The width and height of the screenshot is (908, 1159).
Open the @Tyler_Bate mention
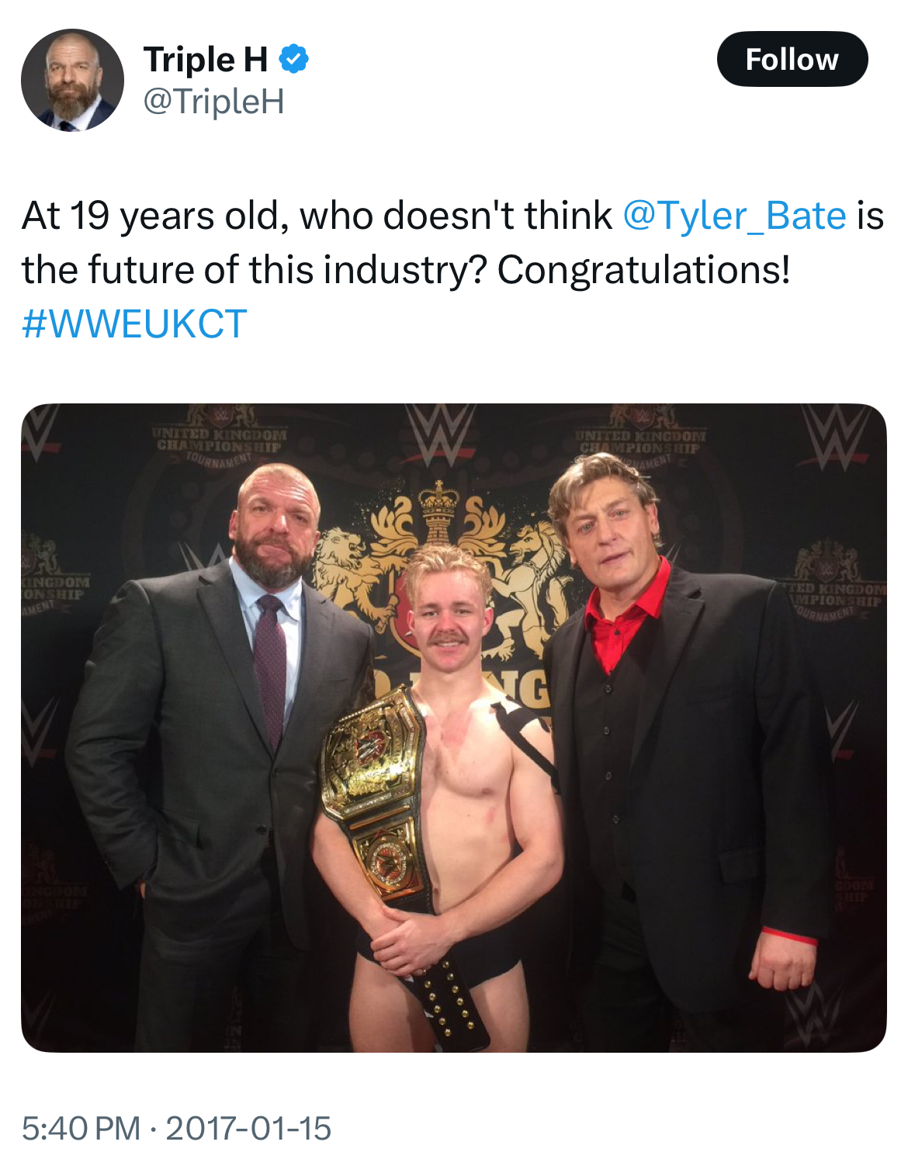734,215
